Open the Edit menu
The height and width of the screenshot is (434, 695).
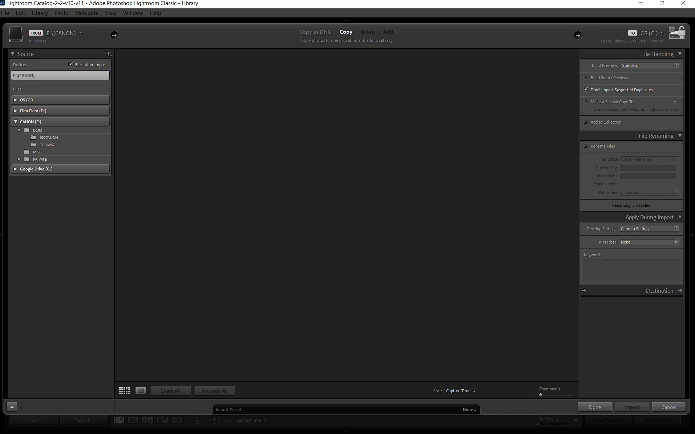pyautogui.click(x=20, y=13)
